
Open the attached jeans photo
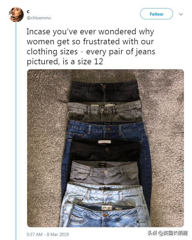(106, 148)
